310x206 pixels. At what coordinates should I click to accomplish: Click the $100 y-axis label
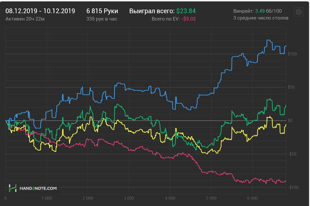click(293, 54)
